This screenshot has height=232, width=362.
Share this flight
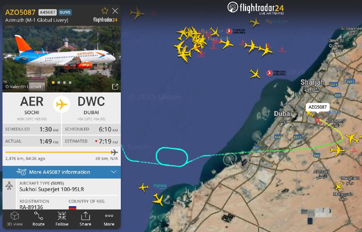(x=85, y=219)
